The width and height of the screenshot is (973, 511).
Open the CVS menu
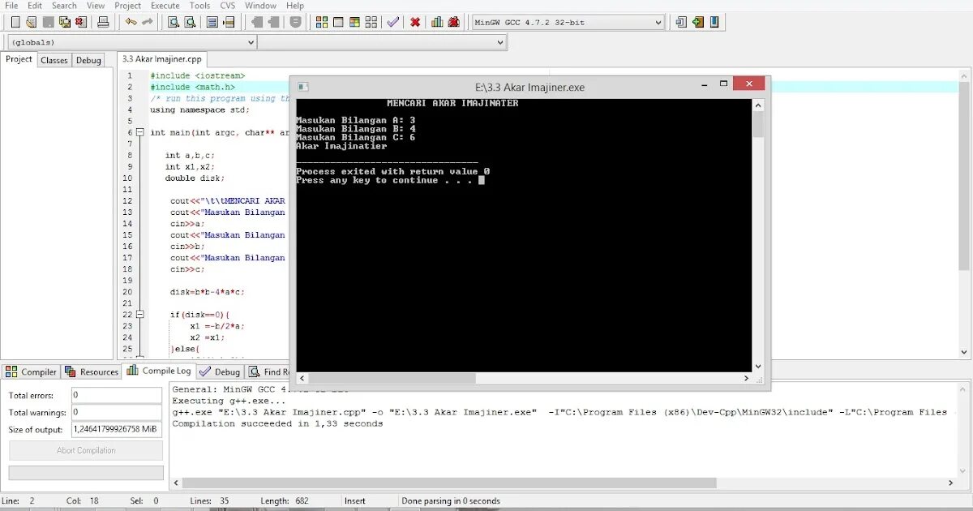click(228, 6)
